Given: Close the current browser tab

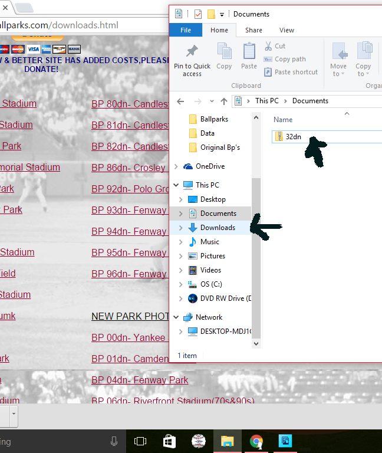Looking at the screenshot, I should point(5,8).
